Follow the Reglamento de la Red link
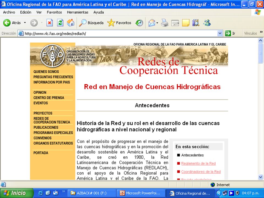This screenshot has width=264, height=198. [199, 163]
